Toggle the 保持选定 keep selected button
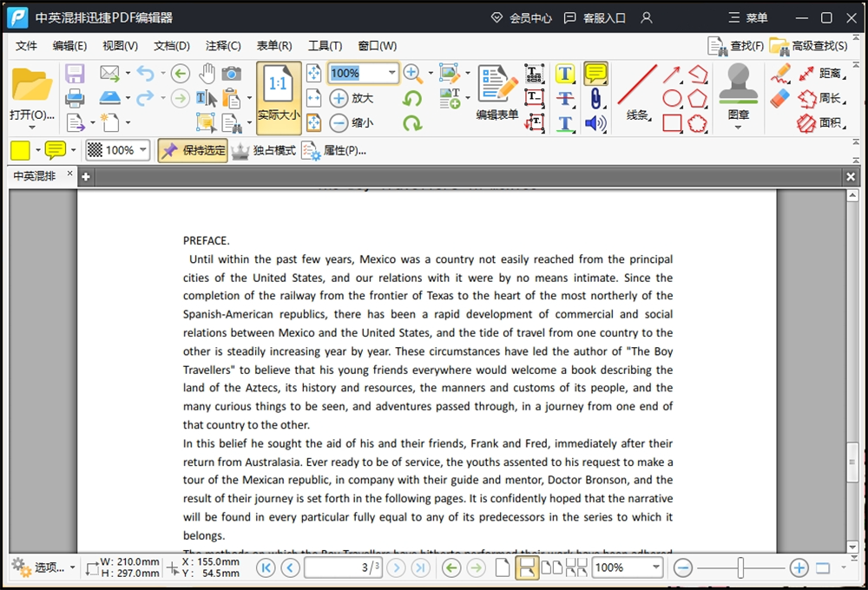Viewport: 868px width, 590px height. coord(193,151)
